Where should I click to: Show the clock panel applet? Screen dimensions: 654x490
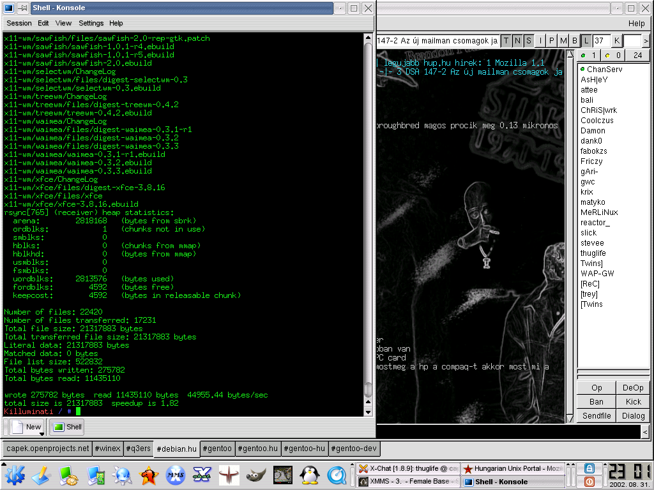(630, 475)
